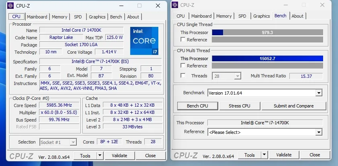
Task: Click Tools button in right window
Action: pyautogui.click(x=250, y=155)
